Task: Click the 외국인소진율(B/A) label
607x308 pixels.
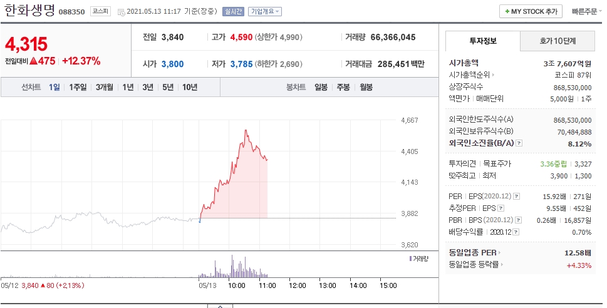Action: (x=481, y=143)
